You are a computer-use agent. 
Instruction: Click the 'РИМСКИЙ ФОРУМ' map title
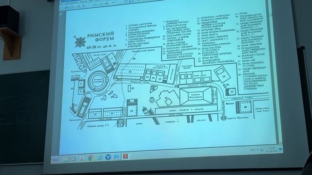click(101, 36)
